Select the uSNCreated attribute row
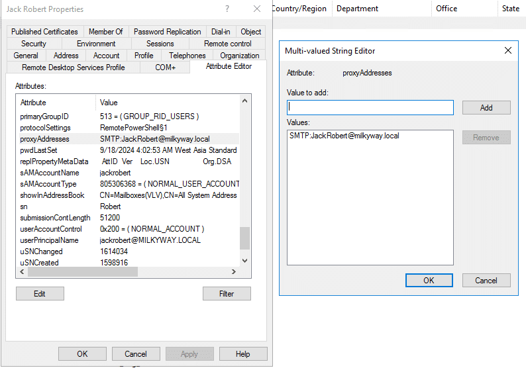 tap(129, 263)
